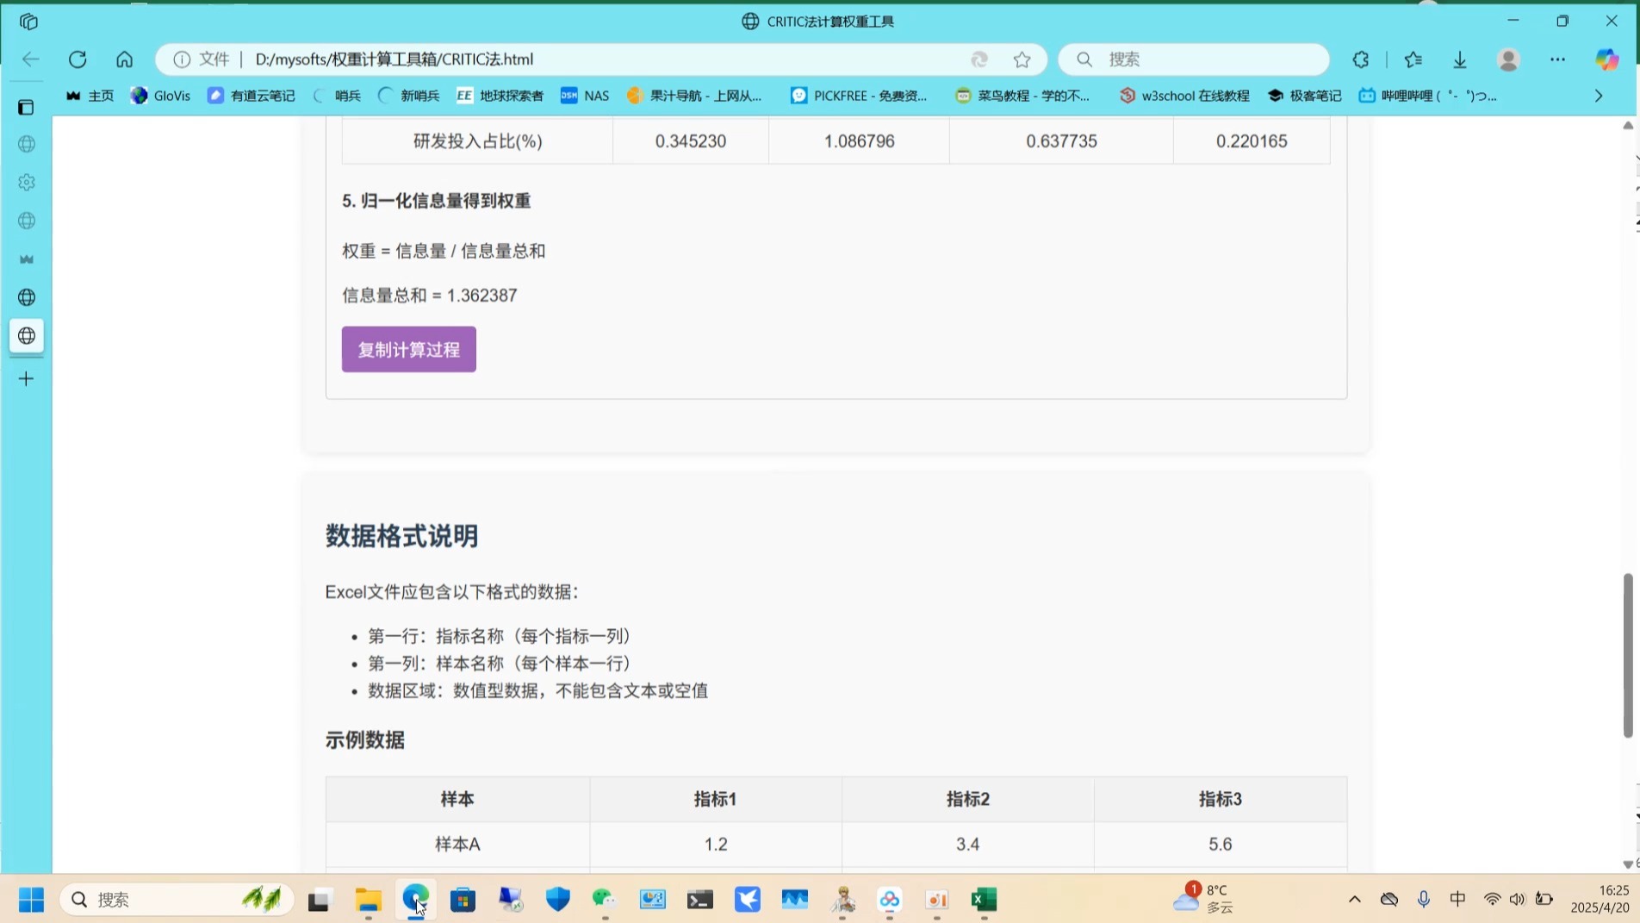Expand the bookmarks bar overflow chevron
This screenshot has width=1640, height=923.
pos(1599,96)
